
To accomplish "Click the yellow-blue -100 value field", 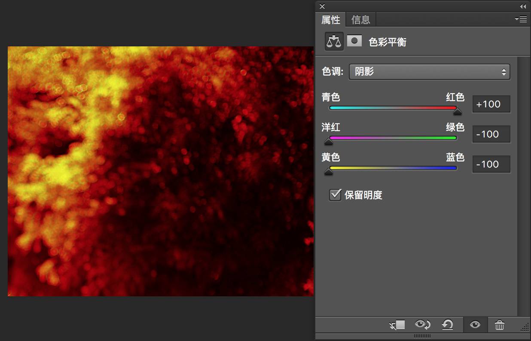I will pyautogui.click(x=491, y=164).
